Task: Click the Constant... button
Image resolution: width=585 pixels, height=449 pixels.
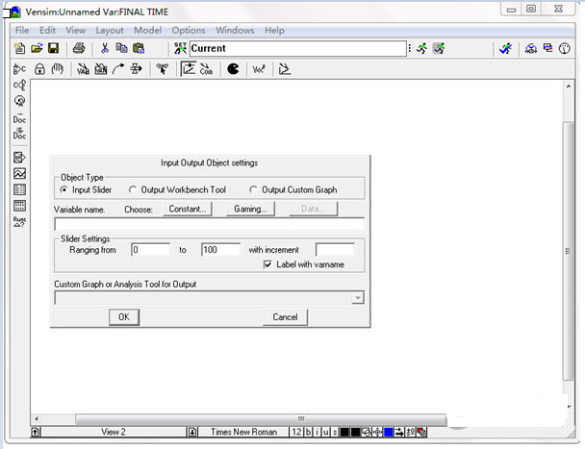Action: click(x=189, y=208)
